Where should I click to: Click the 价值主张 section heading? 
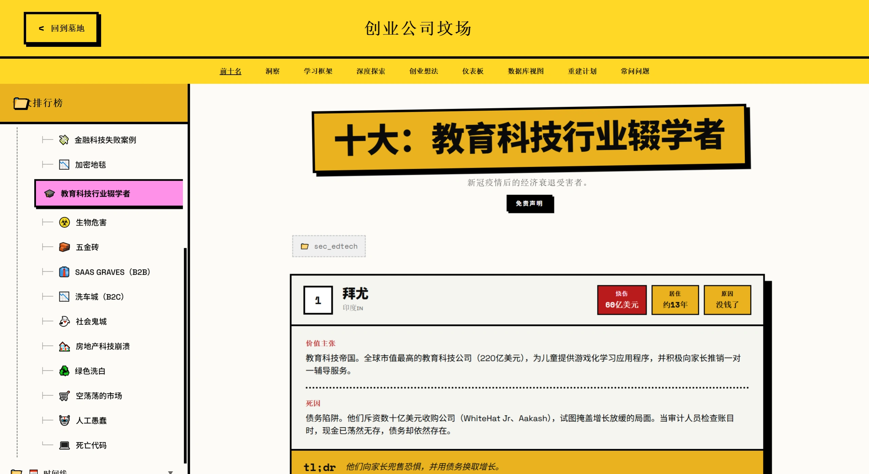coord(320,343)
